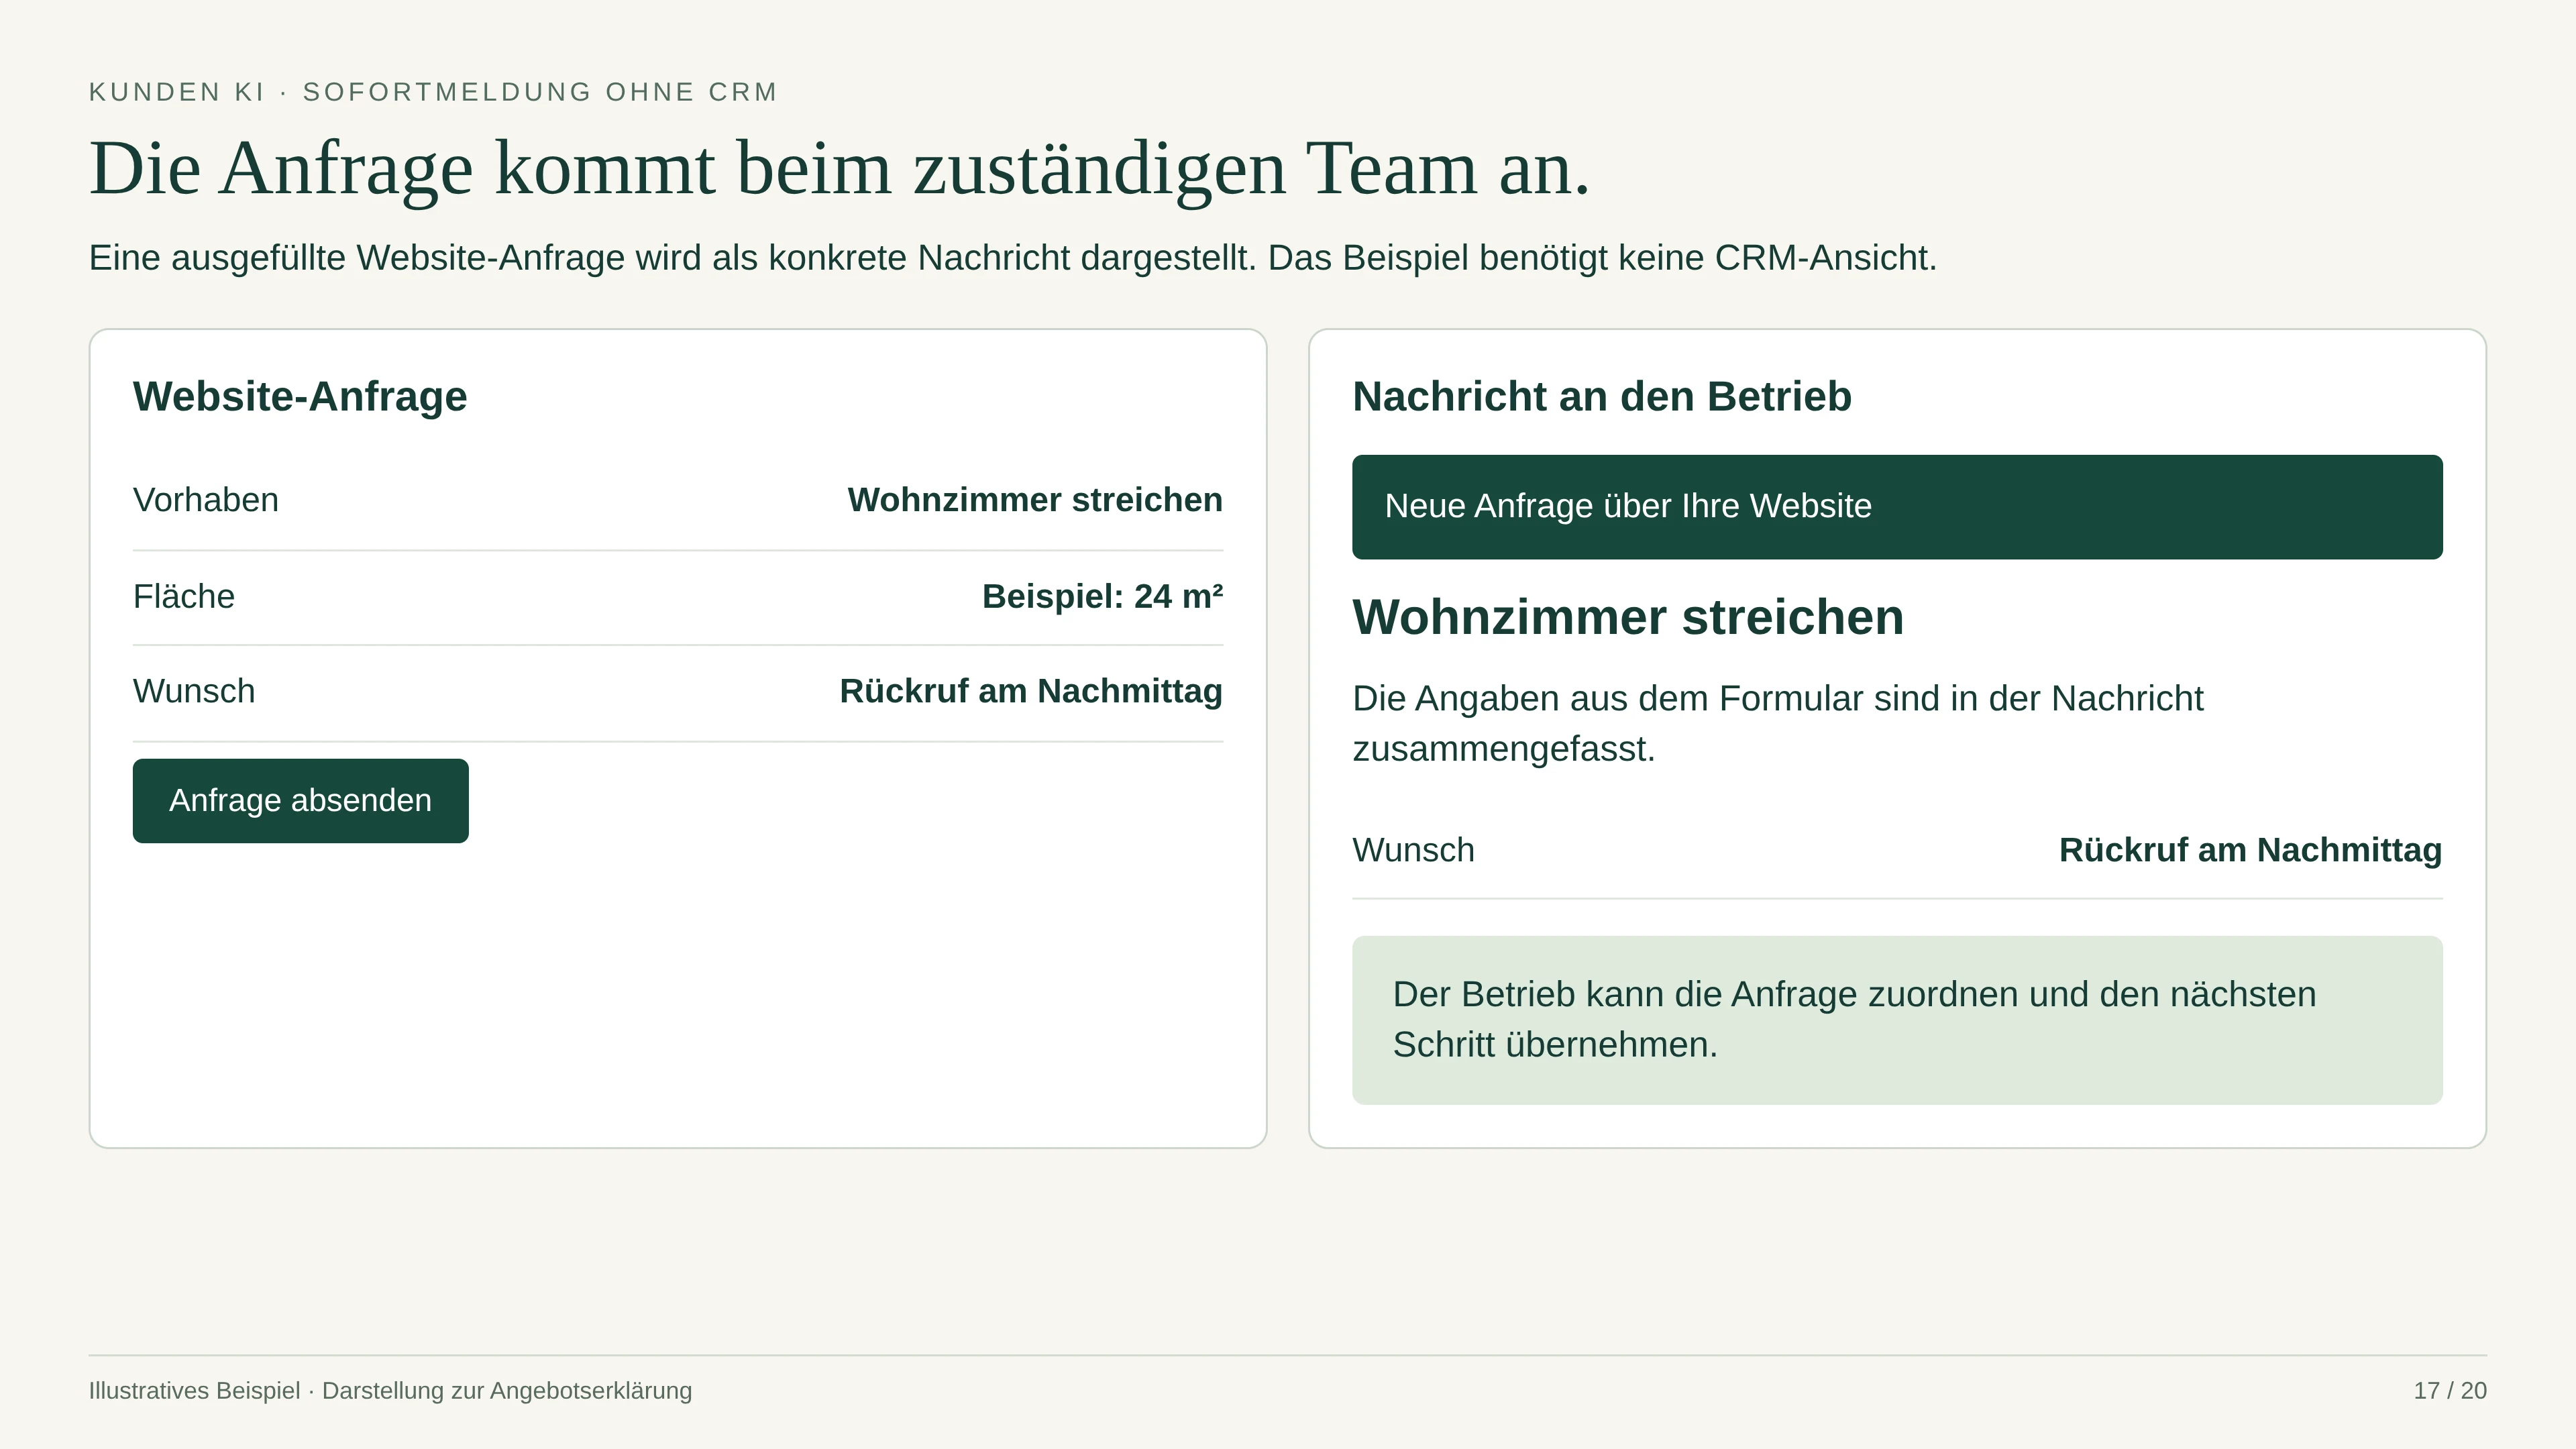Screen dimensions: 2576x1449
Task: Select the Neue Anfrage über Ihre Website banner
Action: [x=1897, y=507]
